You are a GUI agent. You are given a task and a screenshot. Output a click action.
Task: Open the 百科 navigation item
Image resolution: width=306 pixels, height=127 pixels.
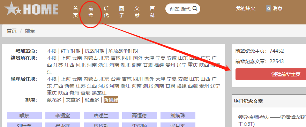coord(152,12)
